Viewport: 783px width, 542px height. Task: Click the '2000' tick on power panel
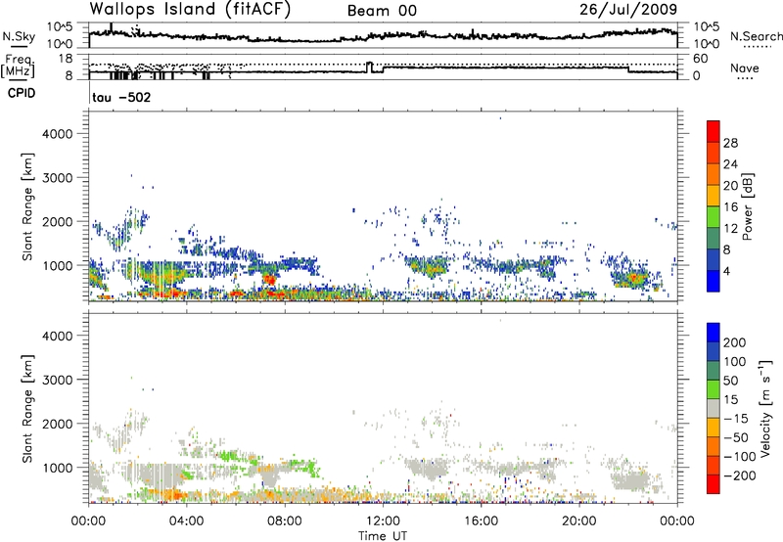58,221
